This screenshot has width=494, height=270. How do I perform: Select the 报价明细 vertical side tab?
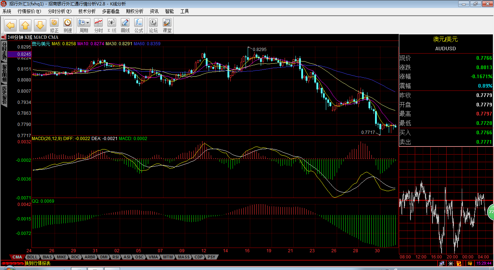coord(4,73)
